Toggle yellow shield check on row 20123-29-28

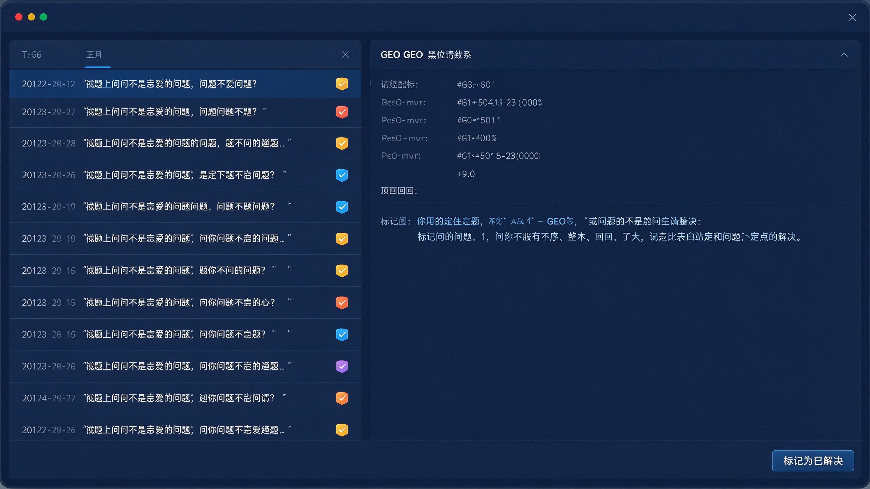pyautogui.click(x=342, y=144)
